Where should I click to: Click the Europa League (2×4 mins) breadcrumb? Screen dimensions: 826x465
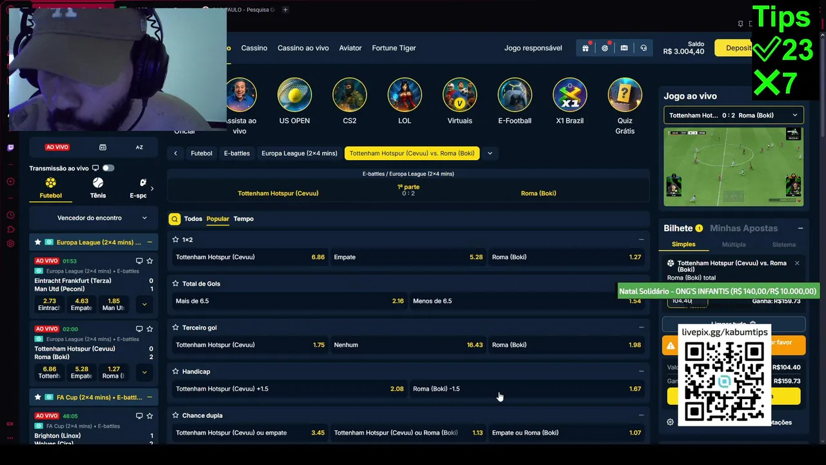[299, 153]
